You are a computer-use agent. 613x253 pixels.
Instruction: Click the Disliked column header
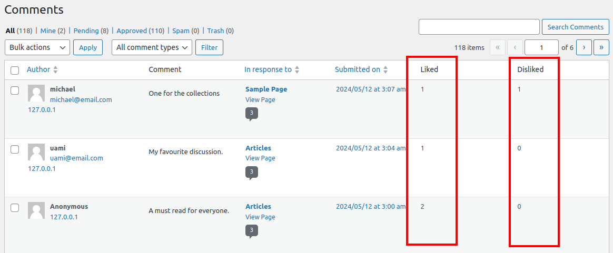coord(530,69)
